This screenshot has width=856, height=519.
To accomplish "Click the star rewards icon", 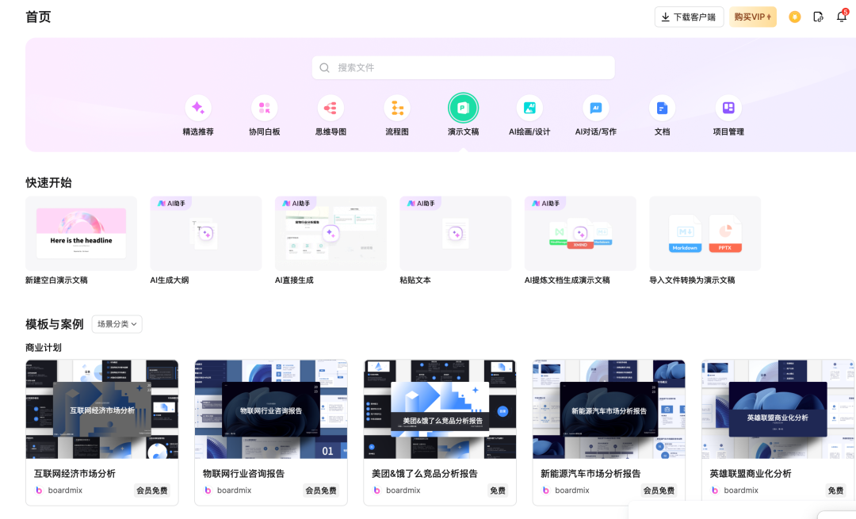I will point(794,16).
